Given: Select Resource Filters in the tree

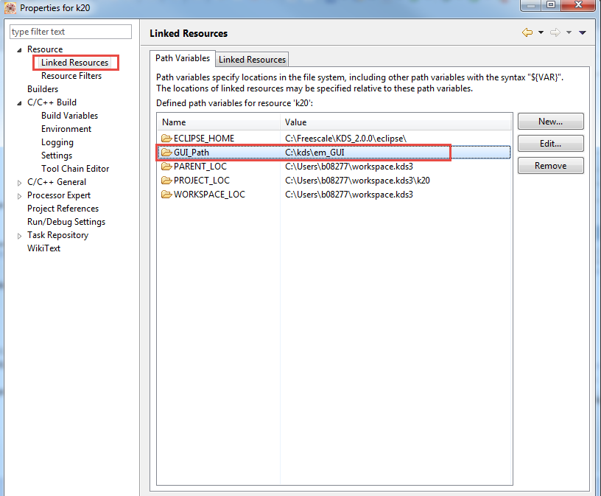Looking at the screenshot, I should (71, 76).
